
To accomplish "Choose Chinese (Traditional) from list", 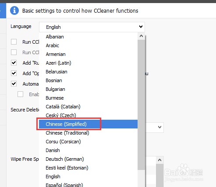I will pyautogui.click(x=88, y=133).
